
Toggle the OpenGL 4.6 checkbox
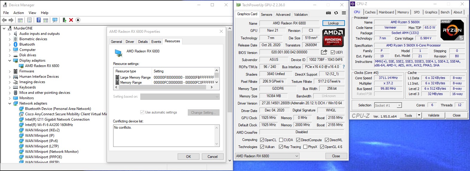click(x=322, y=147)
